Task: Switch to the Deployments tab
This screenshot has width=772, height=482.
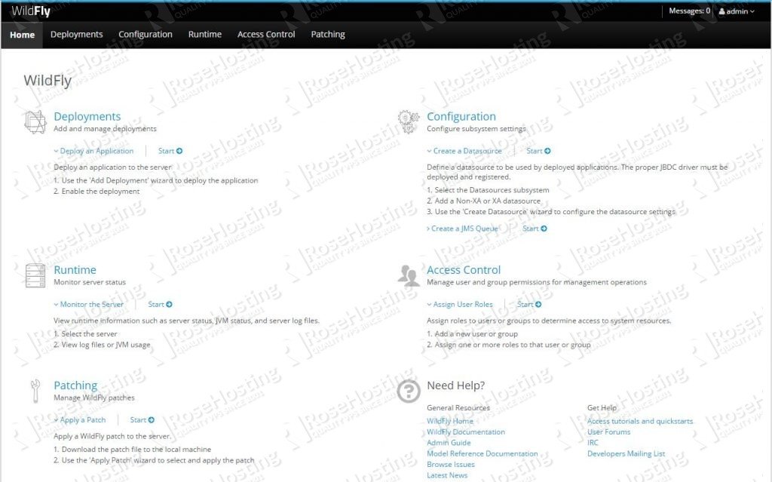Action: pyautogui.click(x=76, y=35)
